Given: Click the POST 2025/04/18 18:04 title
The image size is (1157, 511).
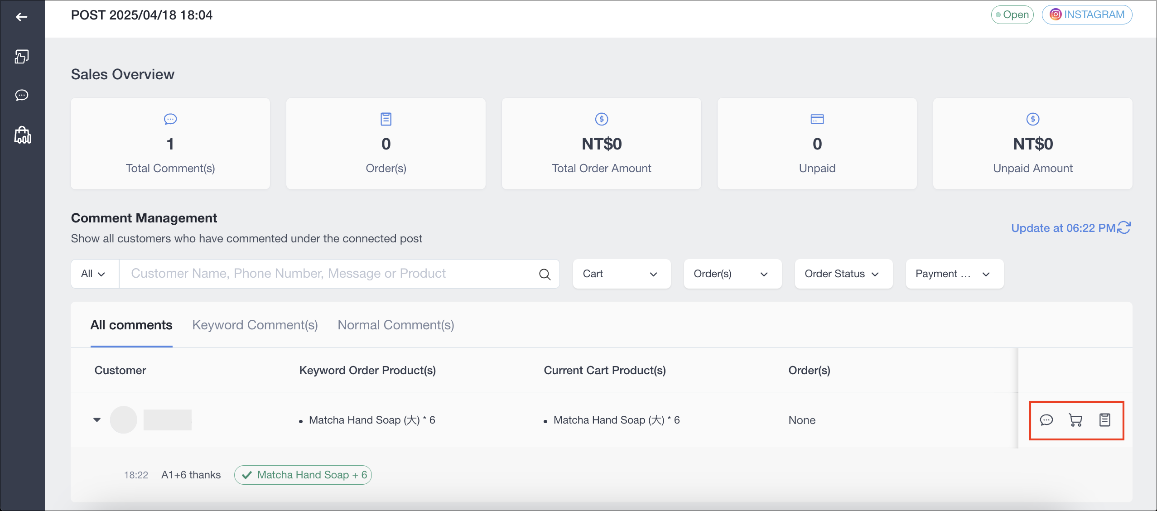Looking at the screenshot, I should (141, 15).
